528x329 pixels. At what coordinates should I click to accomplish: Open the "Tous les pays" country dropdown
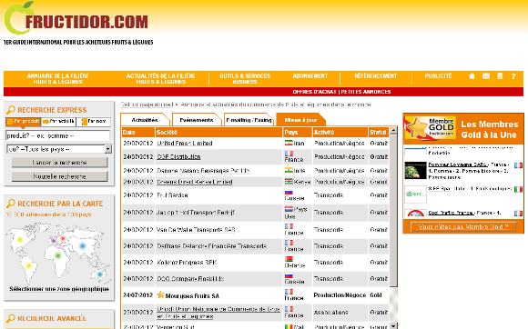click(x=59, y=149)
